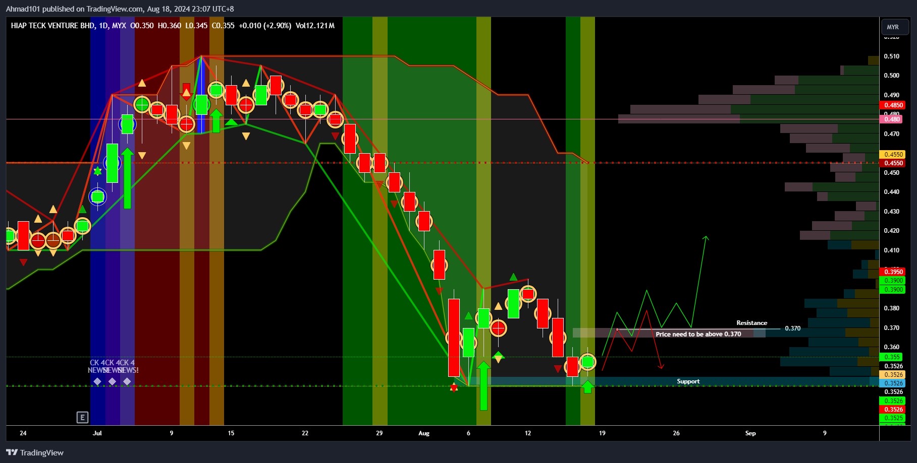Click the red 0.4850 price label
The image size is (917, 463).
893,105
